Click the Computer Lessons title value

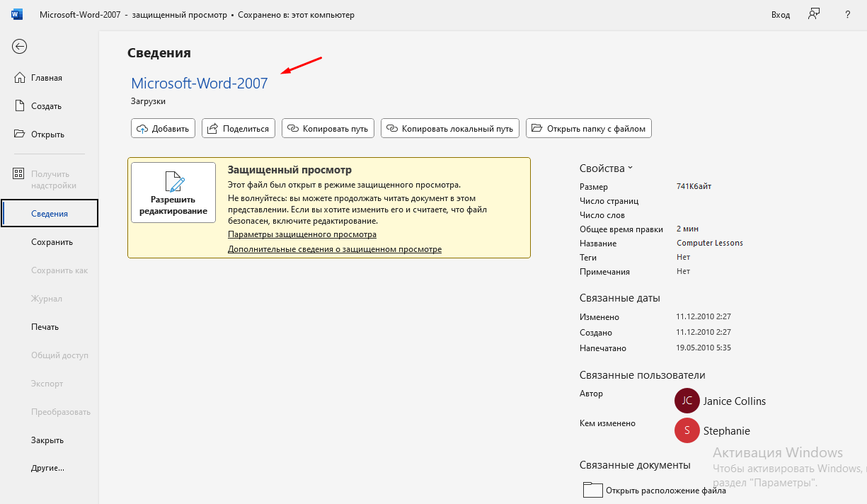710,243
